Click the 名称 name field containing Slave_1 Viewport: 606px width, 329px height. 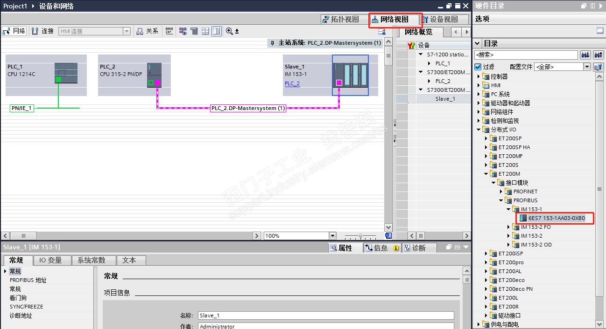(326, 315)
